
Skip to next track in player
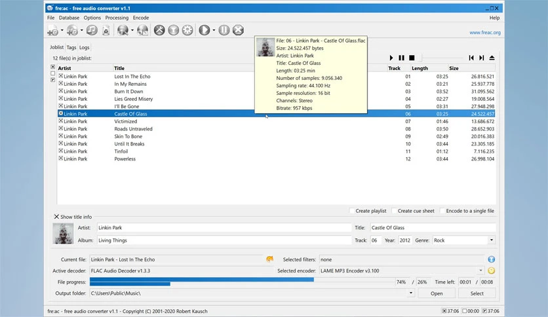click(481, 58)
